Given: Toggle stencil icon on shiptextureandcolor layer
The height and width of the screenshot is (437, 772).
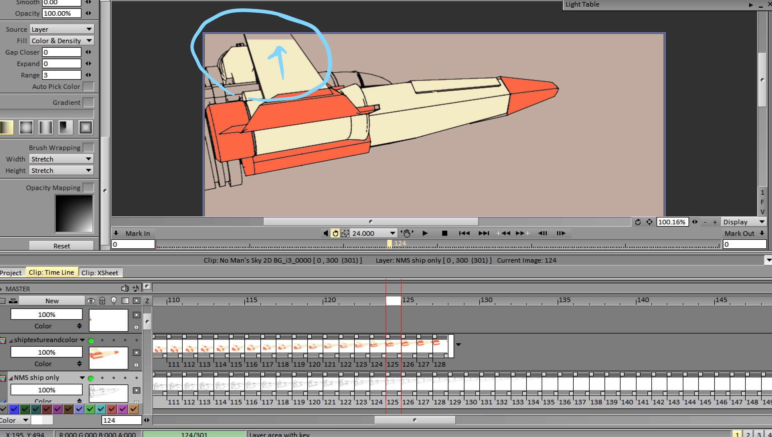Looking at the screenshot, I should (x=136, y=353).
